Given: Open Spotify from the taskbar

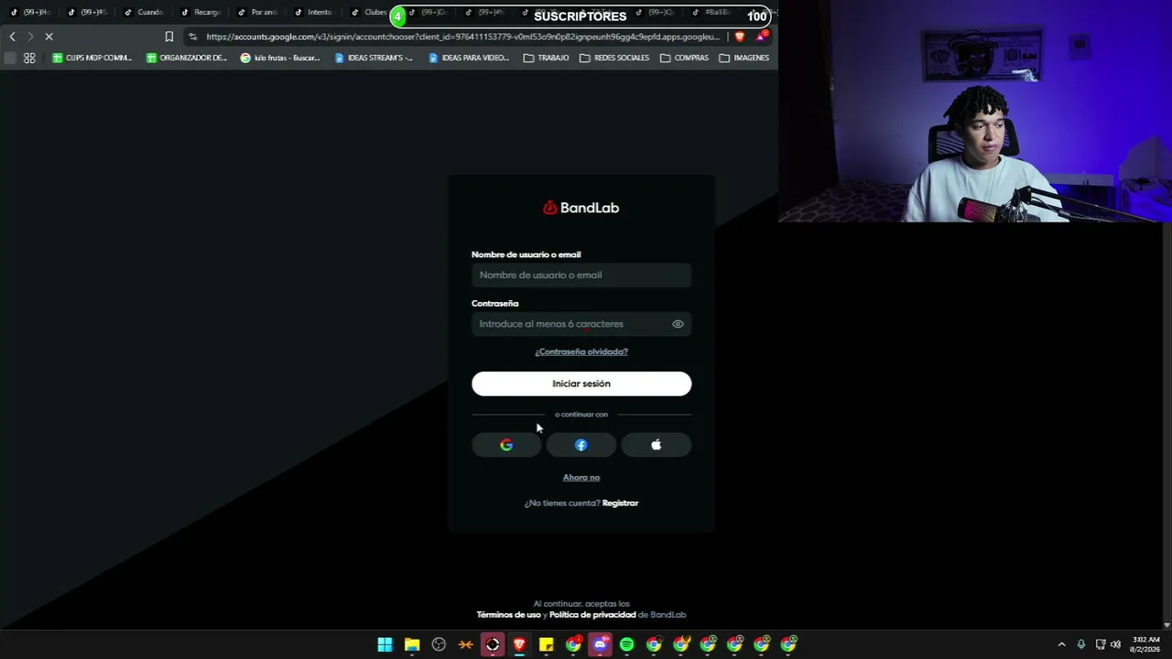Looking at the screenshot, I should (x=626, y=644).
